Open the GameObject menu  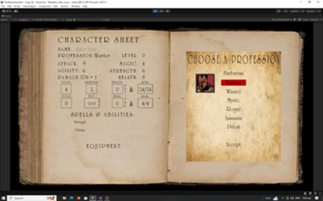tap(29, 6)
